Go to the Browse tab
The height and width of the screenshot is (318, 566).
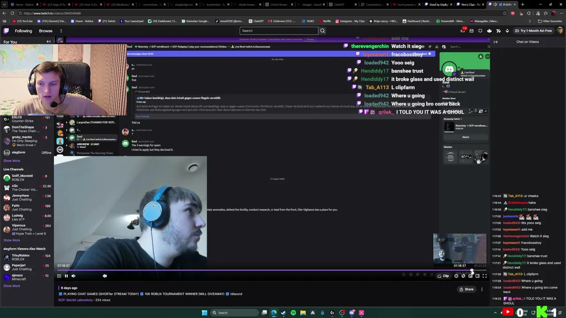pos(46,31)
